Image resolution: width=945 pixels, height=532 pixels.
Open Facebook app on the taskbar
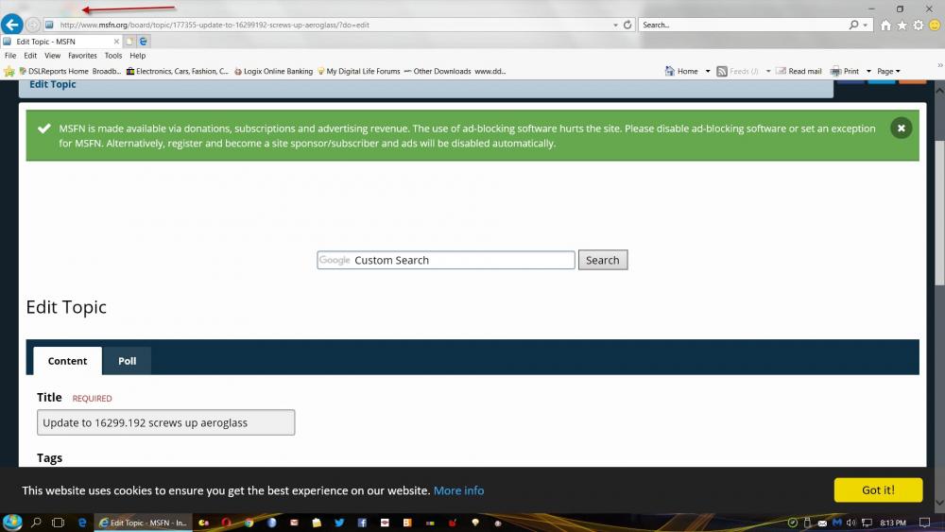362,523
